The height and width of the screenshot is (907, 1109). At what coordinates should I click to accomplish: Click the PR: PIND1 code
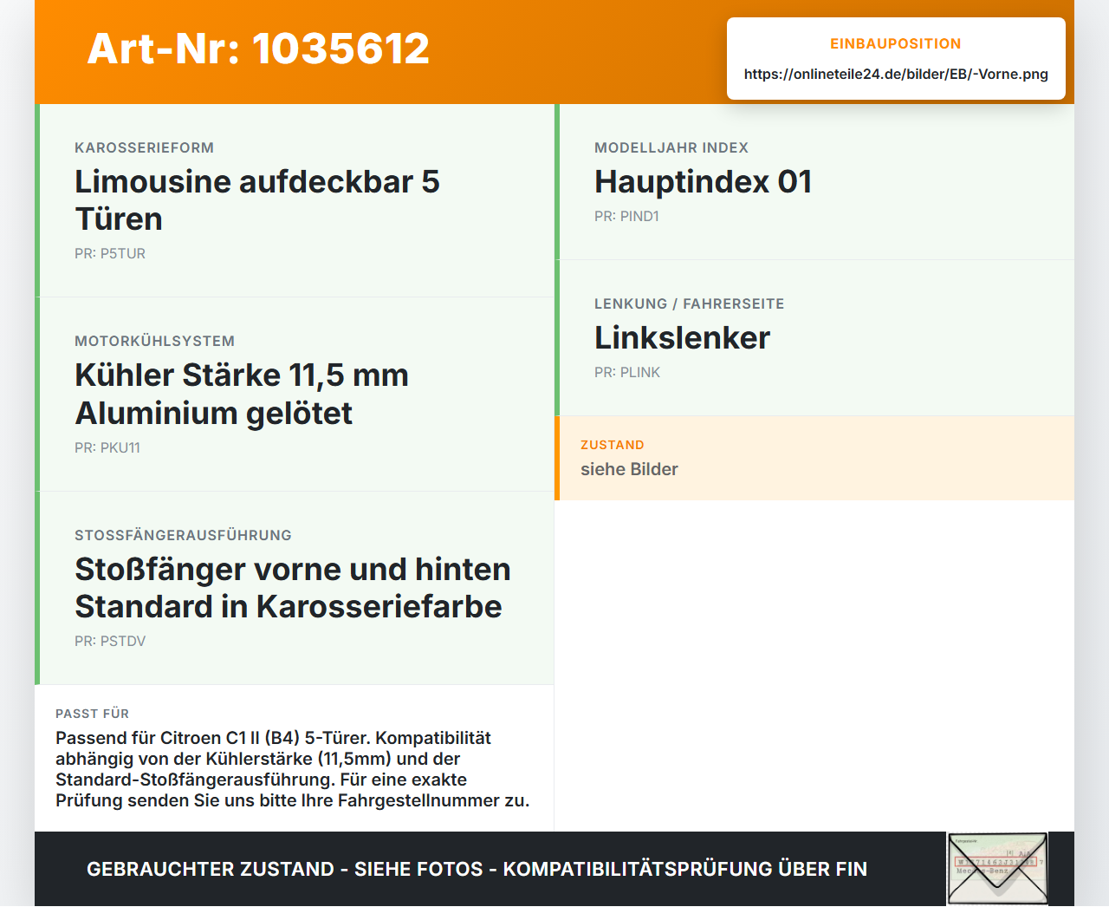pyautogui.click(x=626, y=216)
